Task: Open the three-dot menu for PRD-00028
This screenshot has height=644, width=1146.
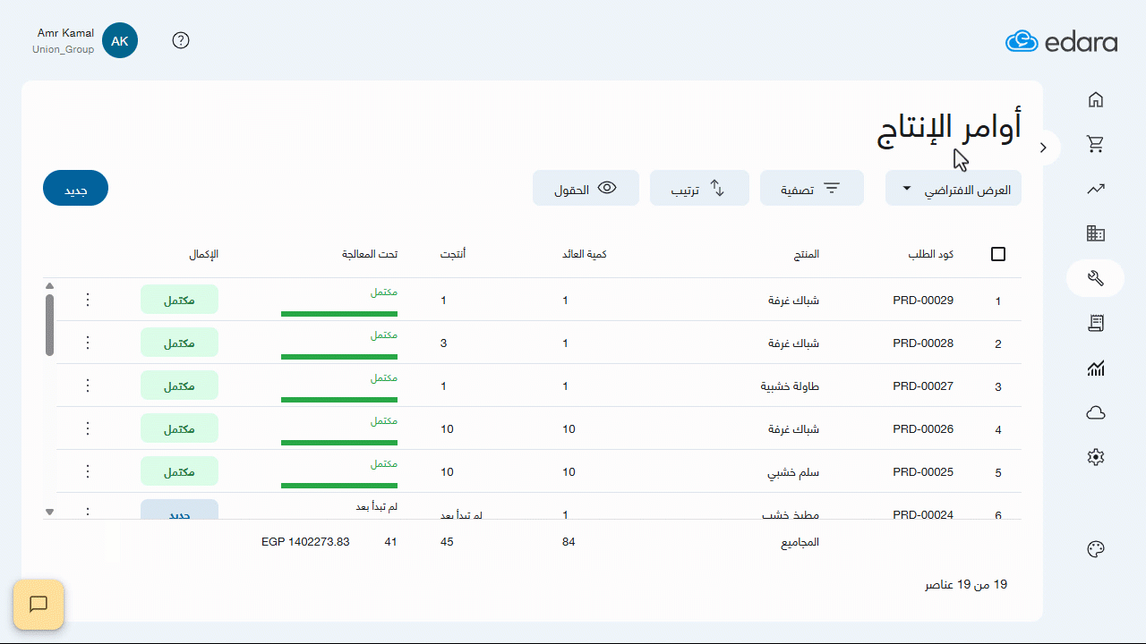Action: click(x=88, y=343)
